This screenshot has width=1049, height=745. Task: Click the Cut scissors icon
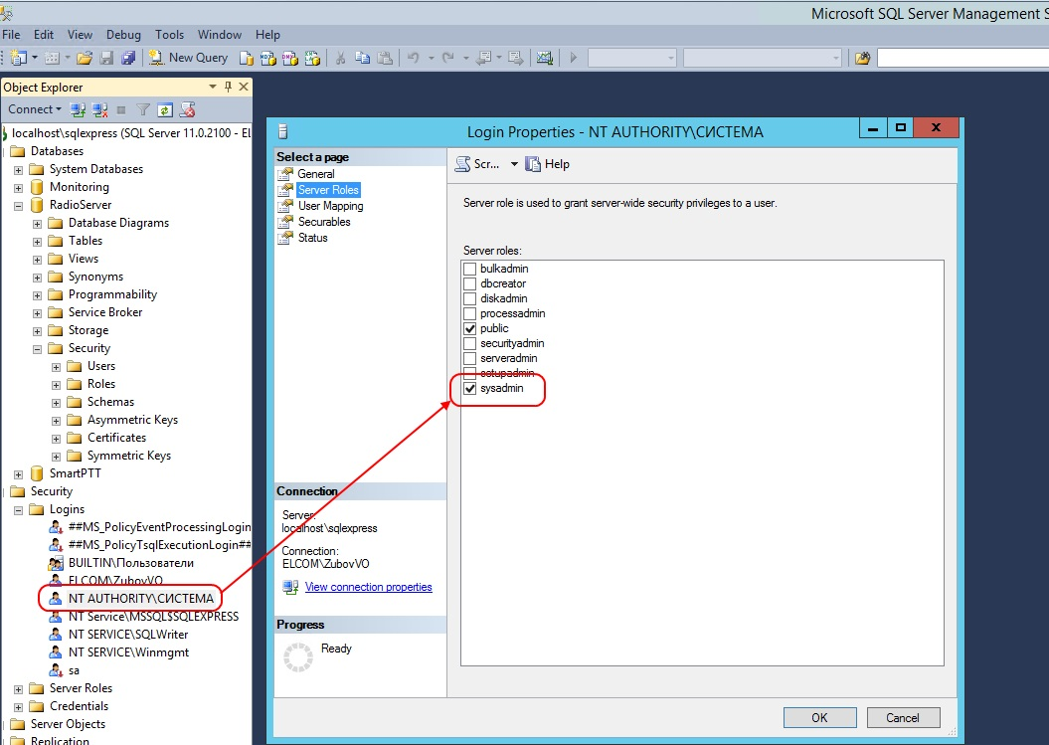coord(340,59)
